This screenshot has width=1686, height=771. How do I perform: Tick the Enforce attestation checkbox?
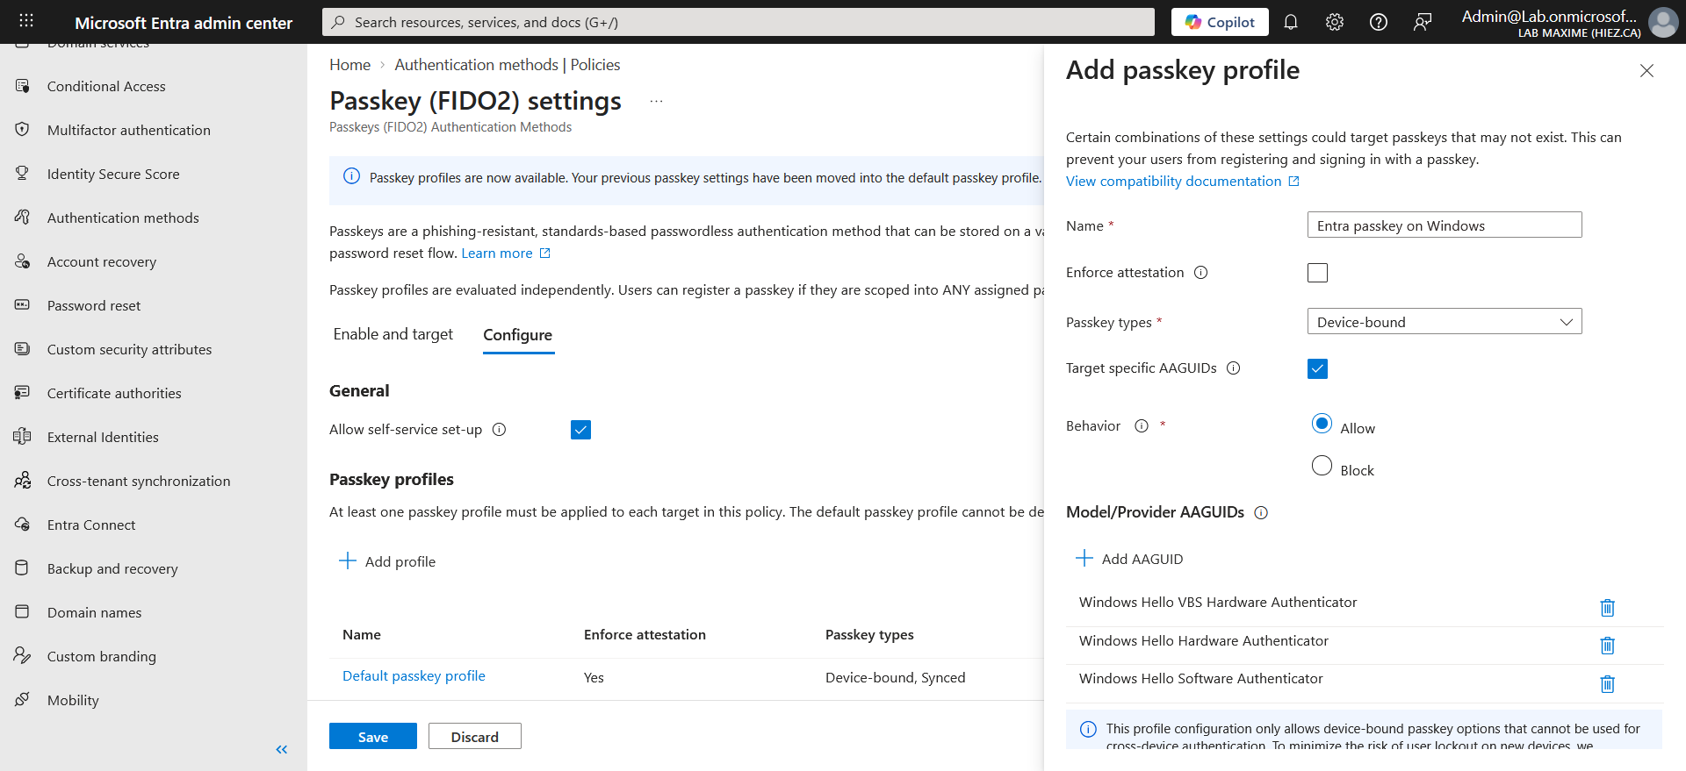1317,273
